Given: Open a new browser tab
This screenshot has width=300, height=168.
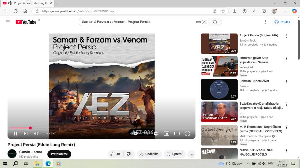Looking at the screenshot, I should tap(58, 3).
